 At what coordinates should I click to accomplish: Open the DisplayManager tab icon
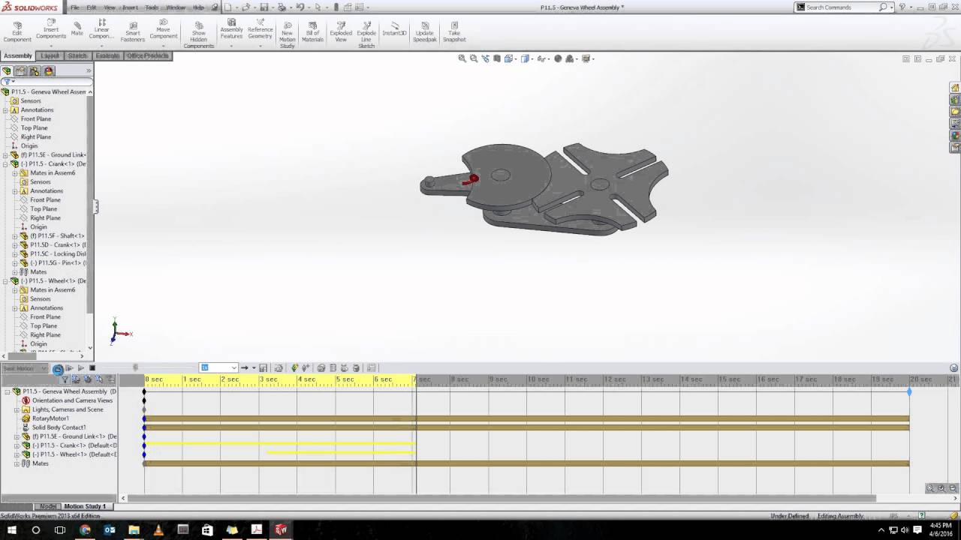pos(49,71)
